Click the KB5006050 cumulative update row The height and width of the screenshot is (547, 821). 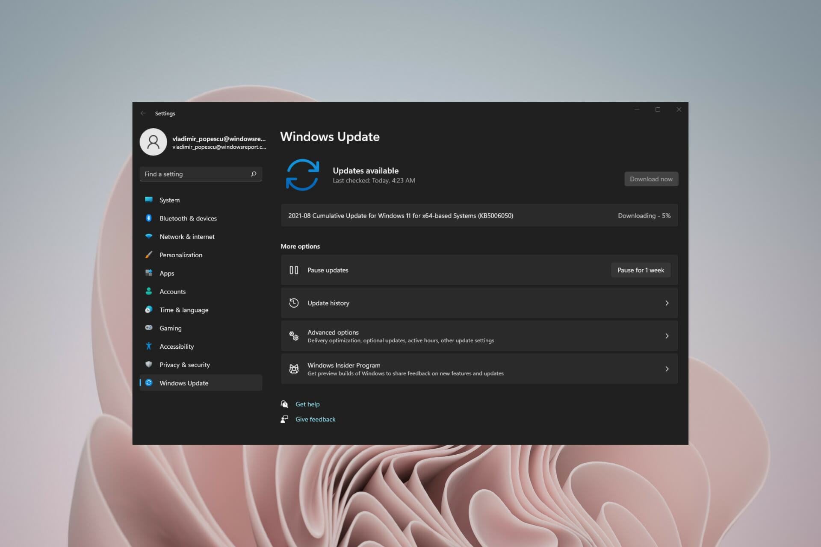pyautogui.click(x=479, y=215)
